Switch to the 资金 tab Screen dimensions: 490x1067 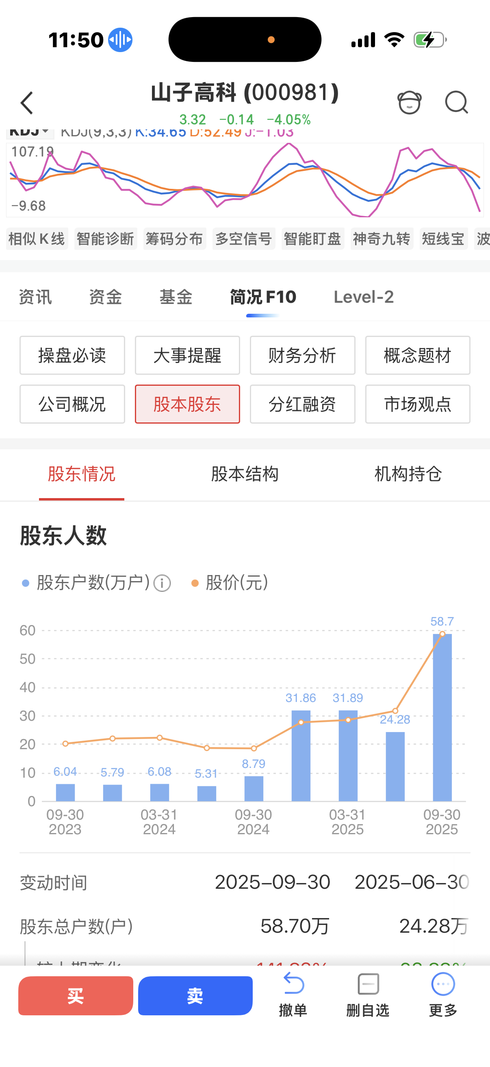[x=106, y=297]
